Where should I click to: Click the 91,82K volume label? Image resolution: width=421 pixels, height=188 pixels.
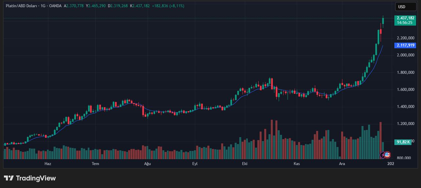(403, 142)
